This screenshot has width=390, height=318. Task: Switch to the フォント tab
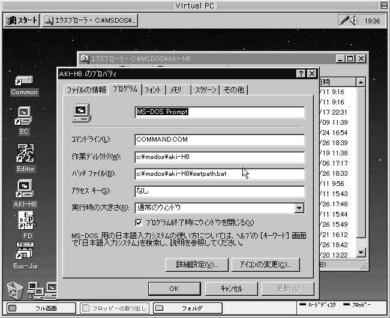coord(153,90)
